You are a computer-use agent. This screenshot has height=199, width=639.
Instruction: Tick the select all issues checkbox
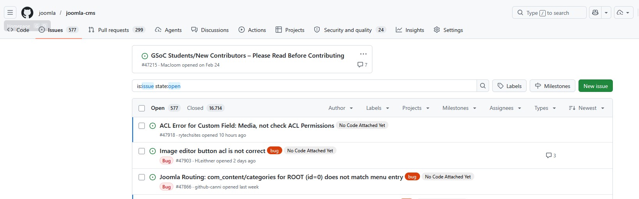click(x=142, y=108)
